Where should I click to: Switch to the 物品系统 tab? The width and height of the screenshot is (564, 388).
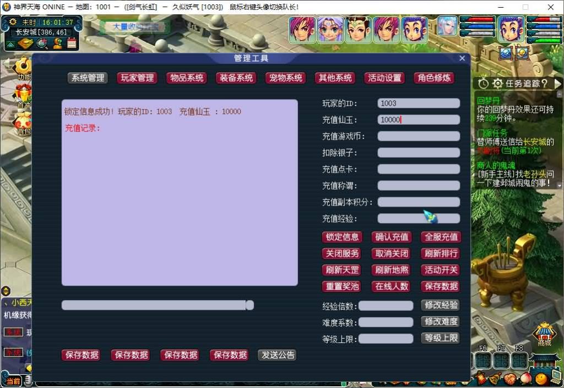coord(187,78)
